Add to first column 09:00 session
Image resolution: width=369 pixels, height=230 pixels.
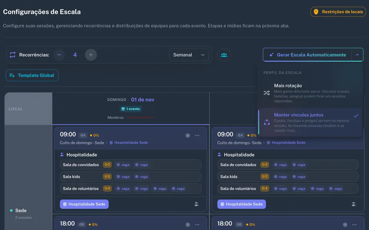[188, 135]
